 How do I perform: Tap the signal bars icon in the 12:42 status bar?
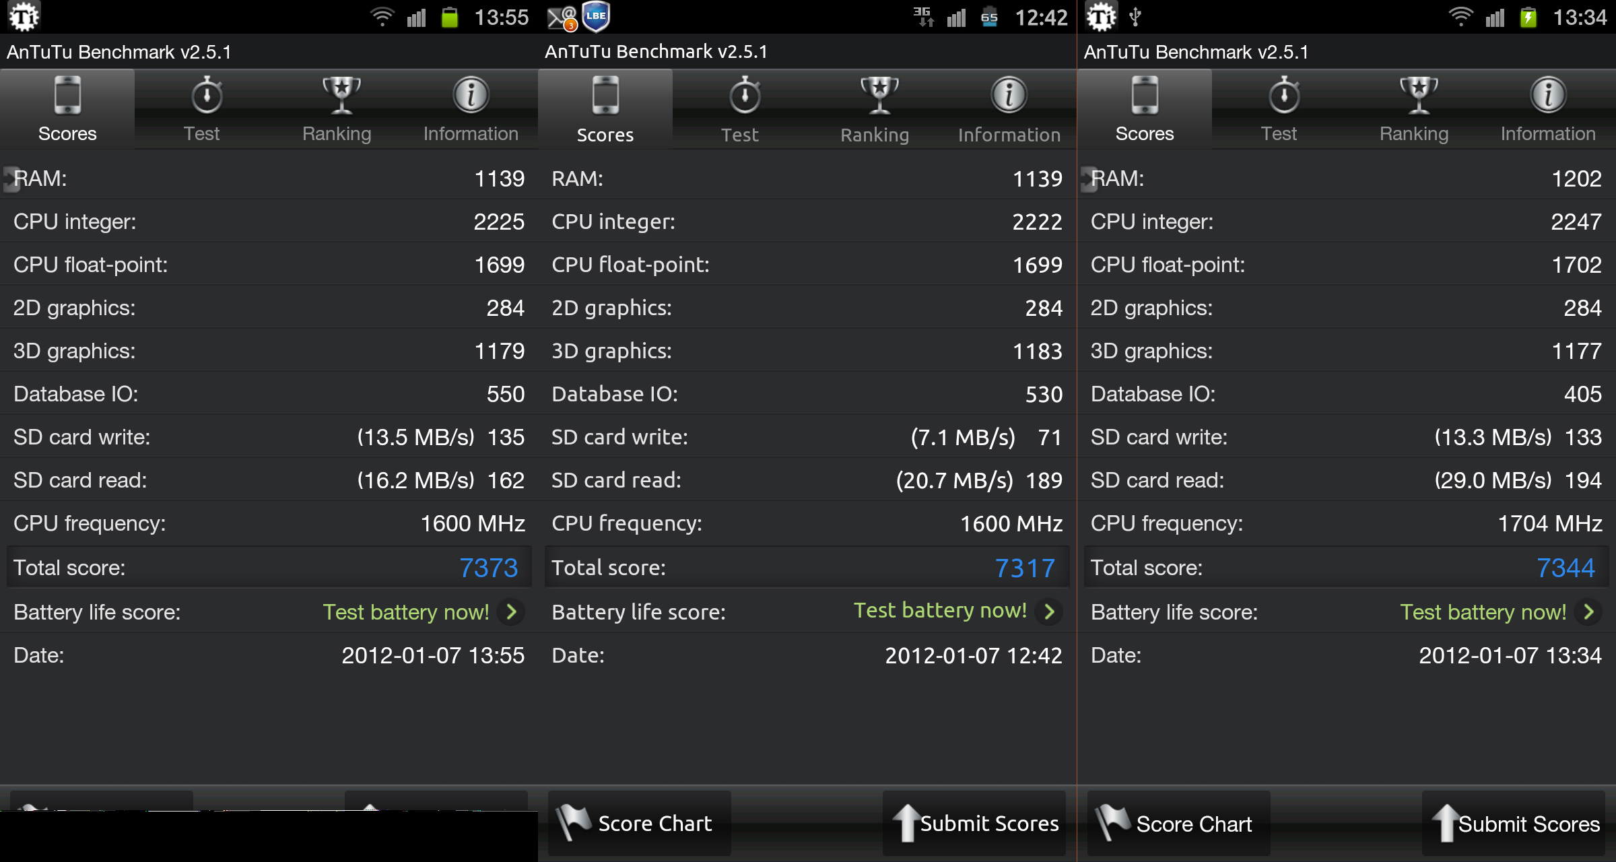point(956,17)
